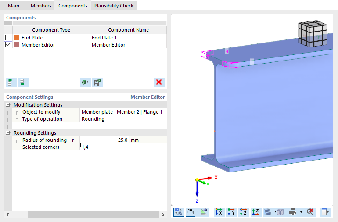Check the End Plate component checkbox
The image size is (338, 222).
8,37
